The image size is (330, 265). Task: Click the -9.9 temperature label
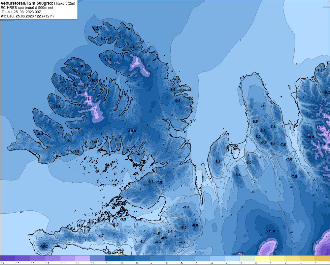[63, 82]
